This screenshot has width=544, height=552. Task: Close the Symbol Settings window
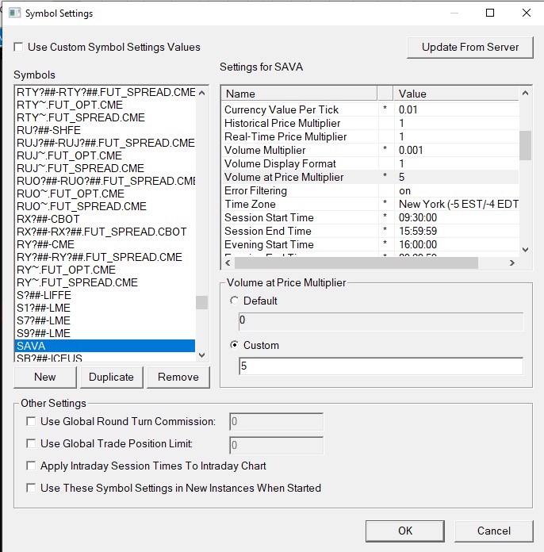point(527,13)
